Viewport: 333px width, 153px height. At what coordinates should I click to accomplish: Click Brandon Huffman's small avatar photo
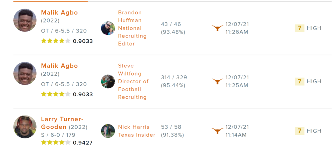[108, 28]
